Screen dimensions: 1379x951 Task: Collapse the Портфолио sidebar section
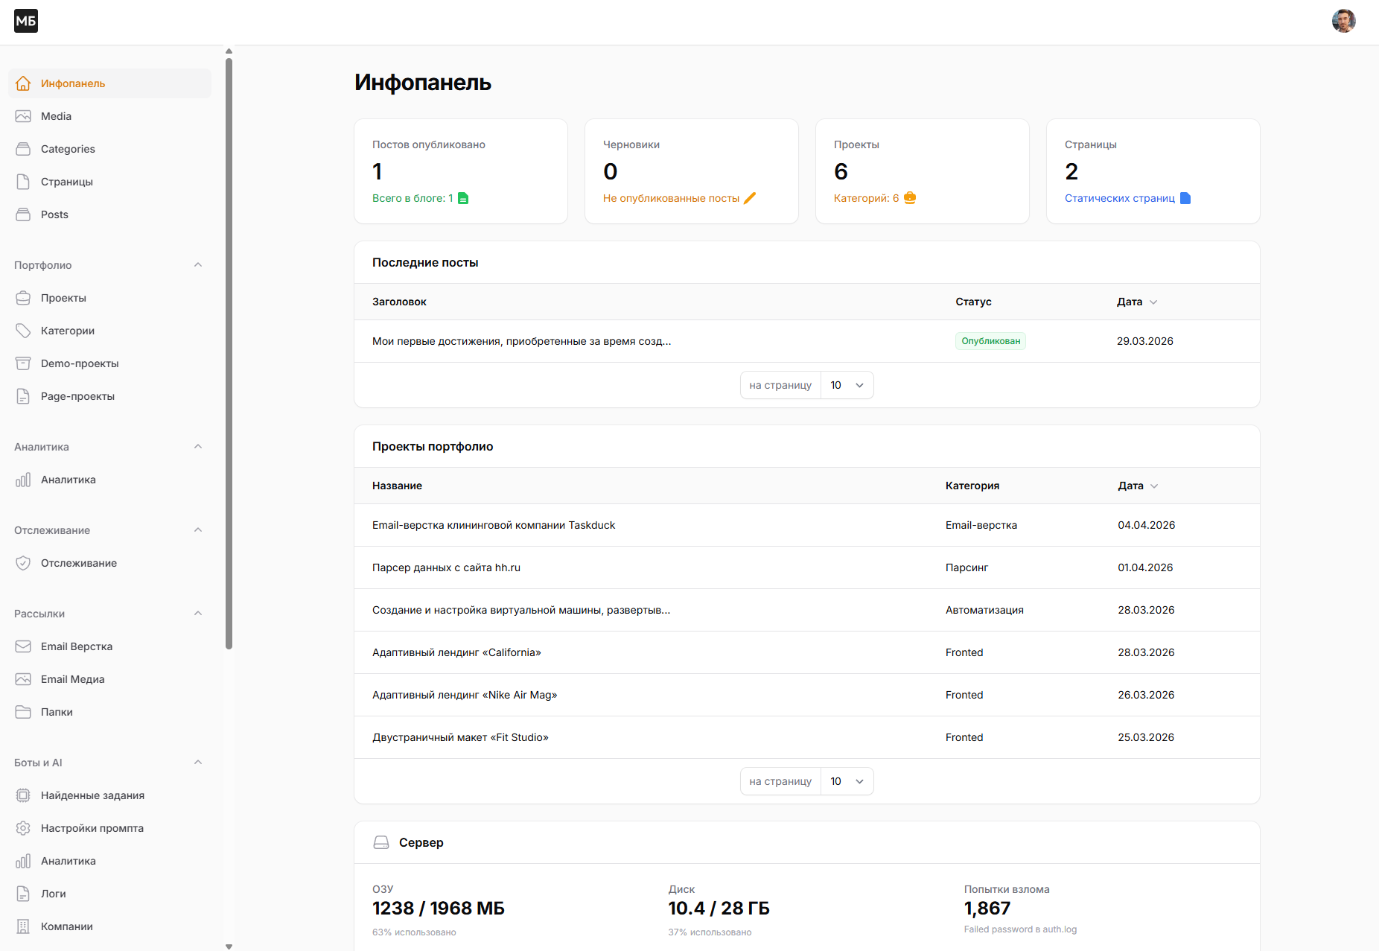[x=198, y=265]
